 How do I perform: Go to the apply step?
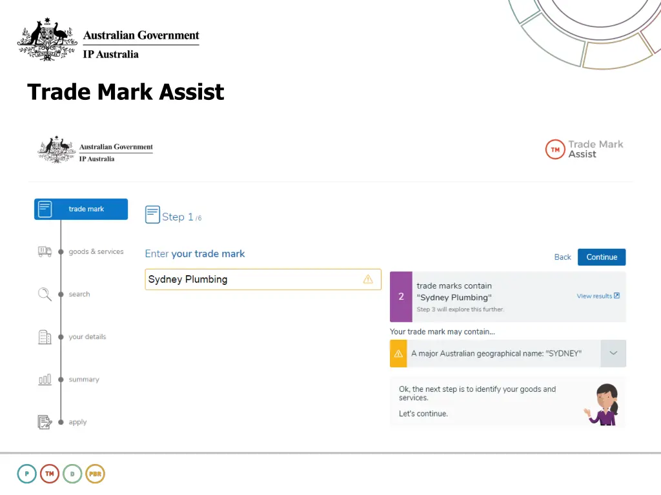(x=77, y=422)
